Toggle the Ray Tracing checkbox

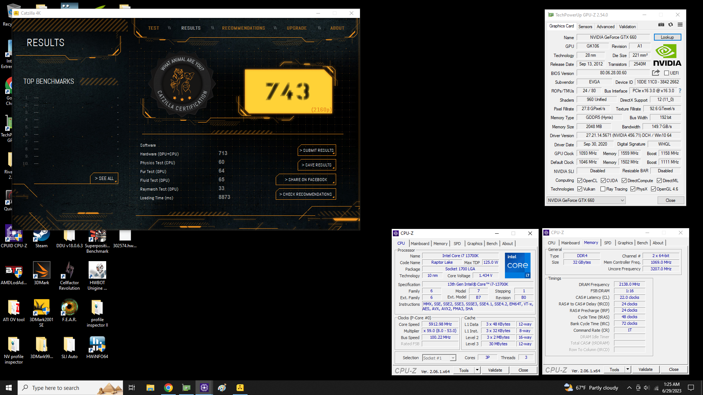[603, 189]
